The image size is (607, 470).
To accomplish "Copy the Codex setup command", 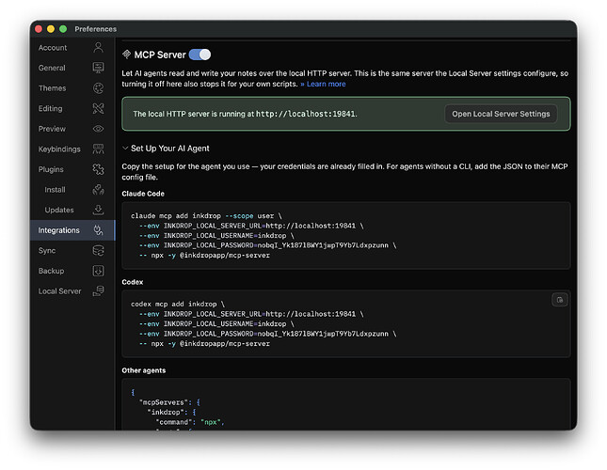I will (560, 300).
